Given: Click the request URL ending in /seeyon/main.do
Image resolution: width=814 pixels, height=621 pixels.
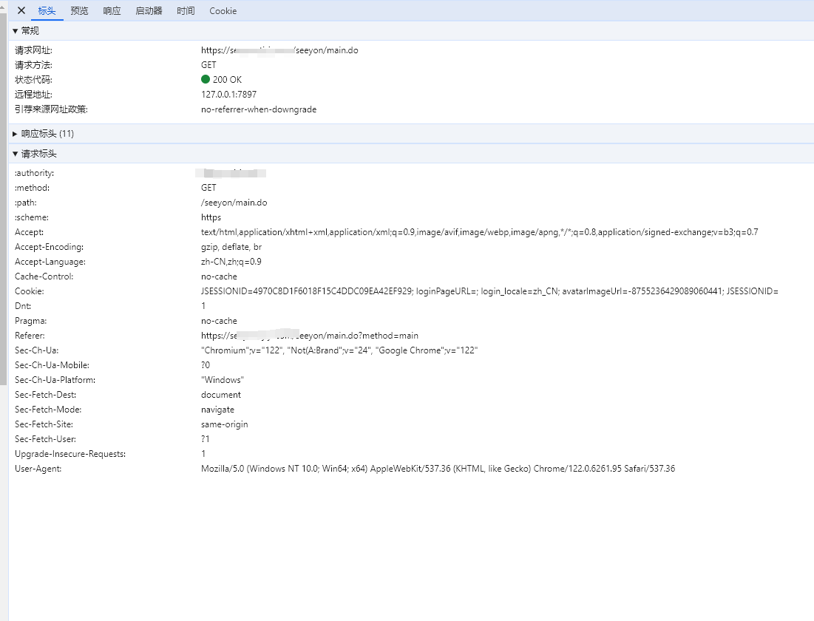Looking at the screenshot, I should (279, 50).
